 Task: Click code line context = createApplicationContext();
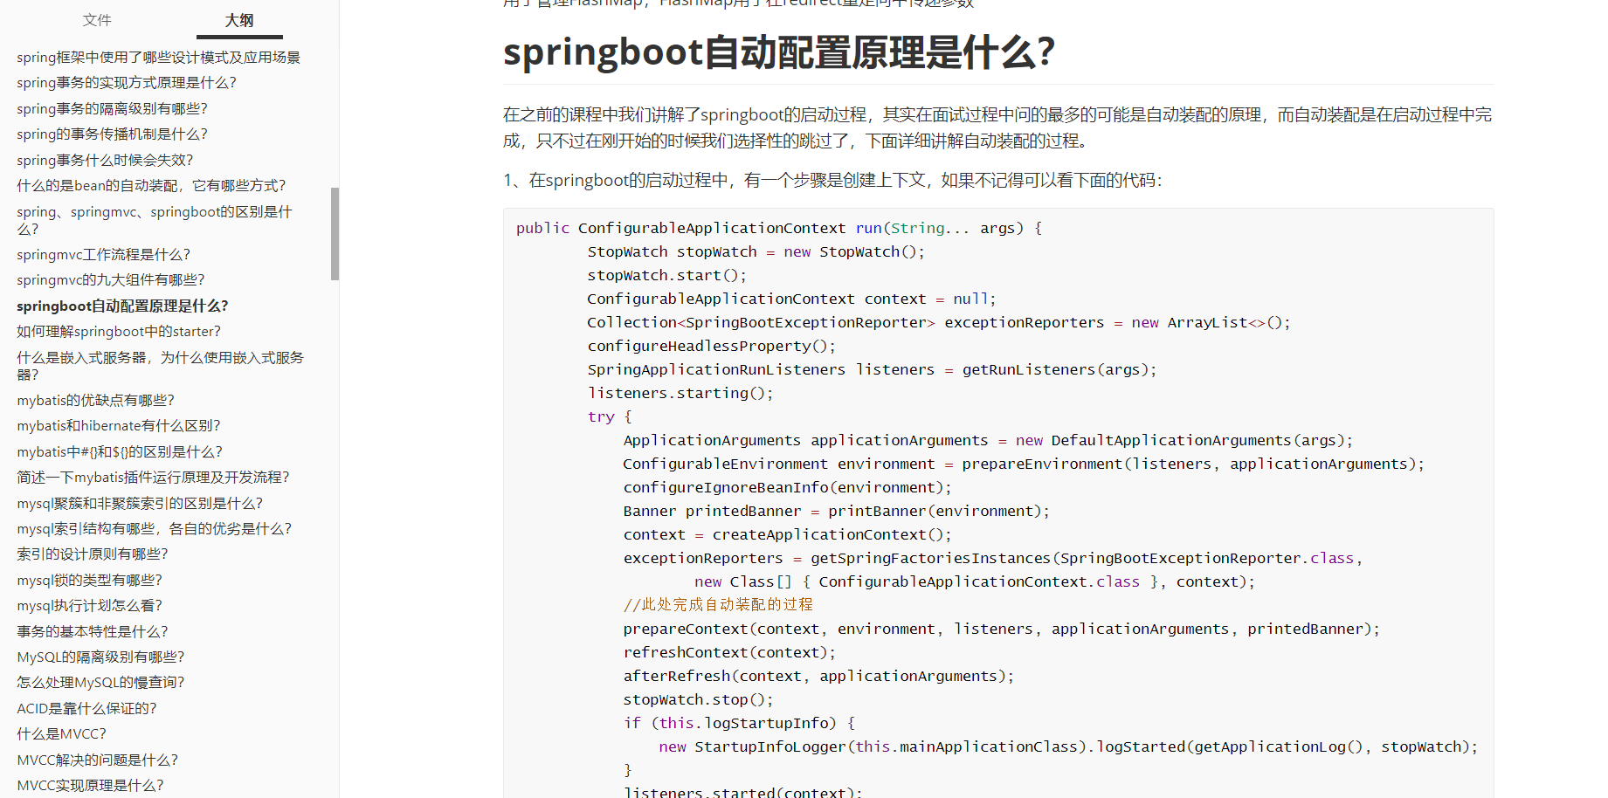pos(787,534)
